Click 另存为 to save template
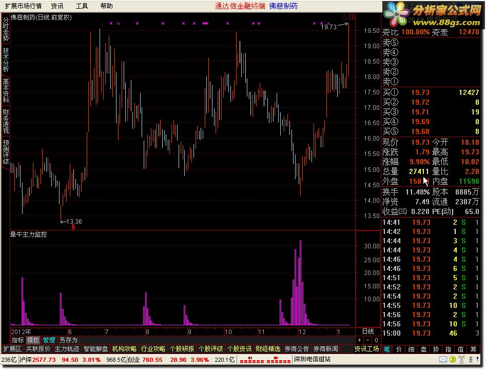486x370 pixels. pos(68,340)
